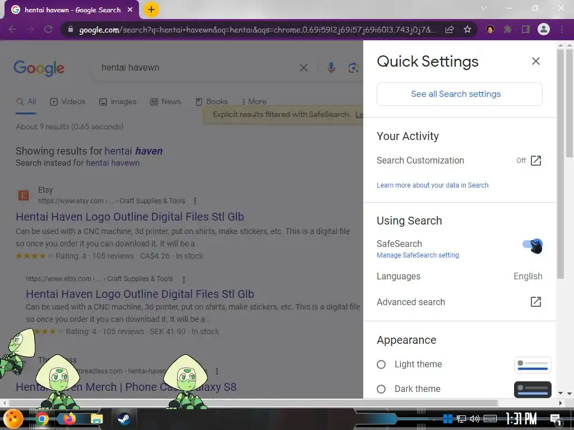Search by image with the camera icon

pyautogui.click(x=353, y=68)
